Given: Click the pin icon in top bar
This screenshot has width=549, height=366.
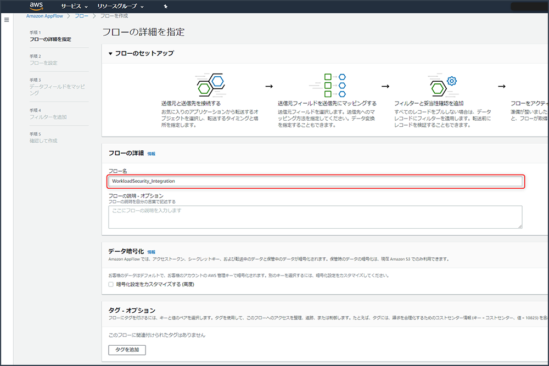Looking at the screenshot, I should click(x=166, y=7).
